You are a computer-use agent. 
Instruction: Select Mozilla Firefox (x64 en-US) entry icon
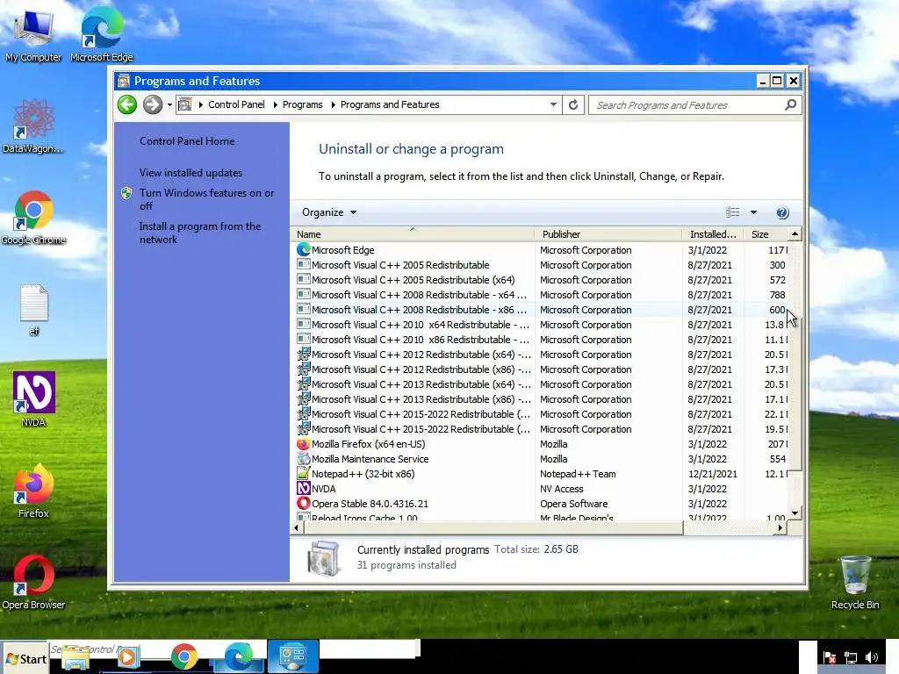click(x=303, y=443)
